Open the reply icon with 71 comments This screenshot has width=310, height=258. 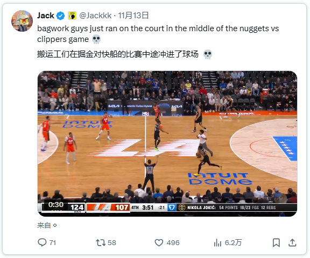point(42,242)
